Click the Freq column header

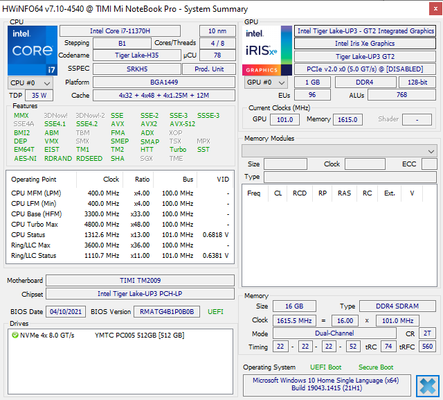[x=254, y=193]
